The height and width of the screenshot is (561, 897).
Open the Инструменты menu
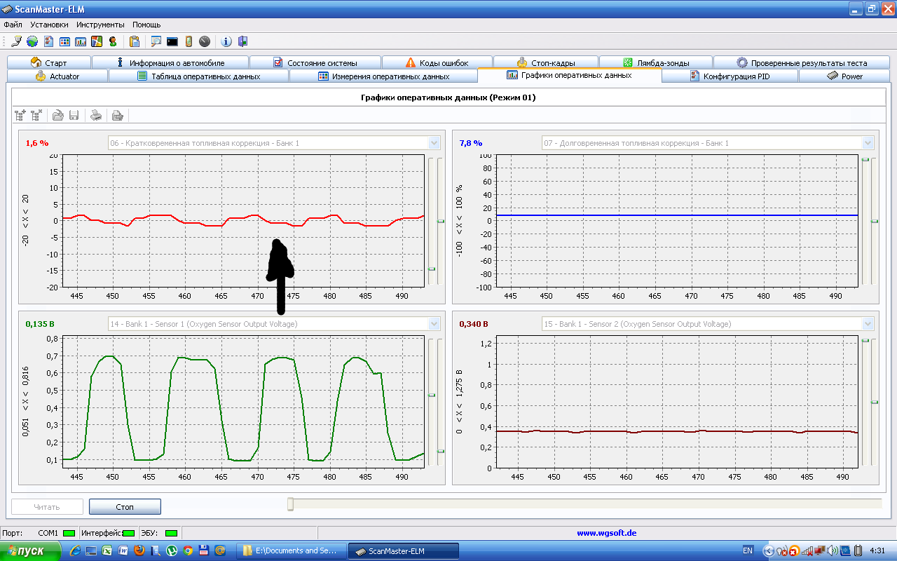[100, 25]
